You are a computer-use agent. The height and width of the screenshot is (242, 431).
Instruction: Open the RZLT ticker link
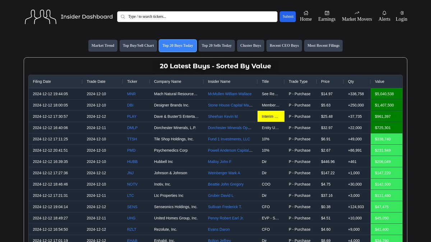[x=132, y=229]
